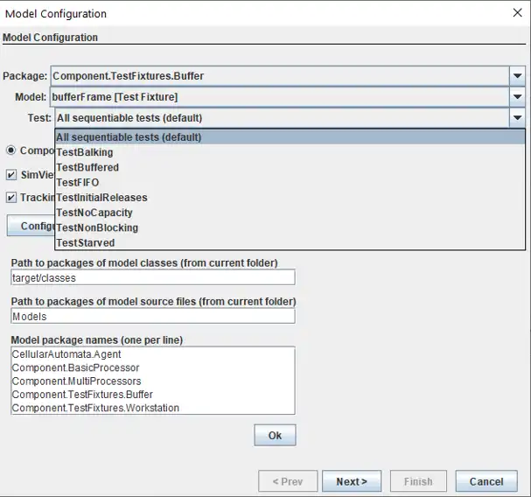Screen dimensions: 531x497
Task: Click the model classes path field 'target/classes'
Action: coord(153,277)
